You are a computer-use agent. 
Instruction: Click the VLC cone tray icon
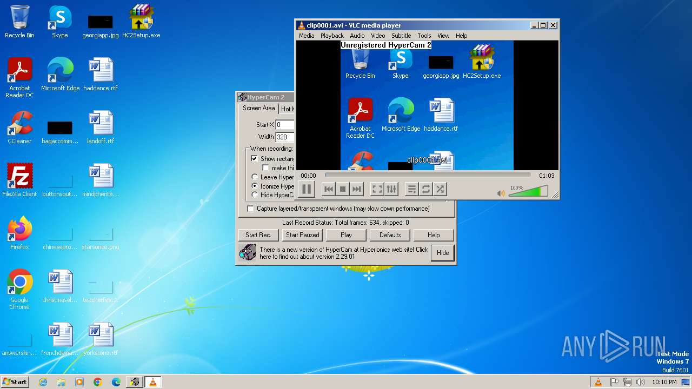click(598, 382)
